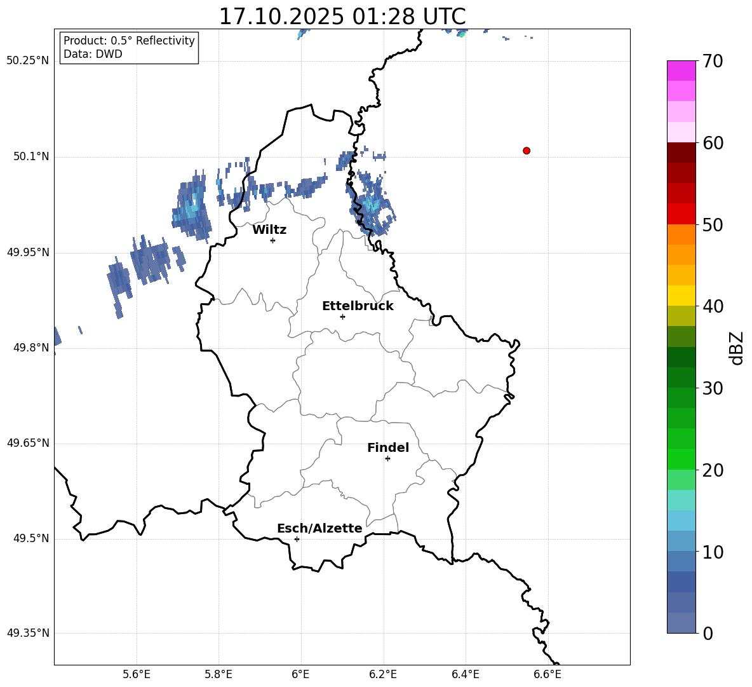This screenshot has width=752, height=687.
Task: Click the Wiltz city label
Action: 269,230
